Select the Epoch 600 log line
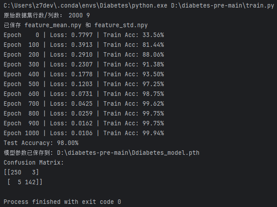This screenshot has height=207, width=277. pos(84,94)
